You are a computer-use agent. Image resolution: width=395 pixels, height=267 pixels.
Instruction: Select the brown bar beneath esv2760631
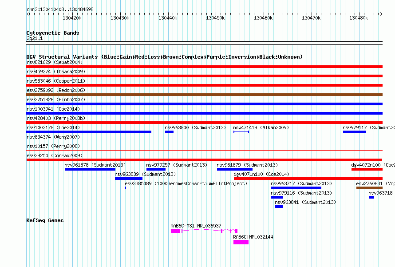tap(369, 188)
